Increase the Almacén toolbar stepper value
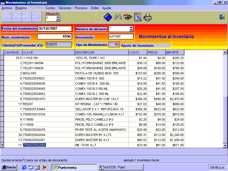This screenshot has height=171, width=228. pyautogui.click(x=58, y=17)
